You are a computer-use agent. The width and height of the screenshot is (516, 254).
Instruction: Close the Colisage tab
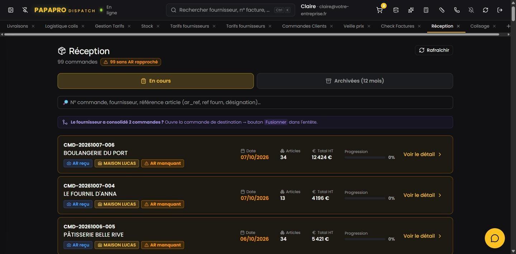tap(494, 26)
